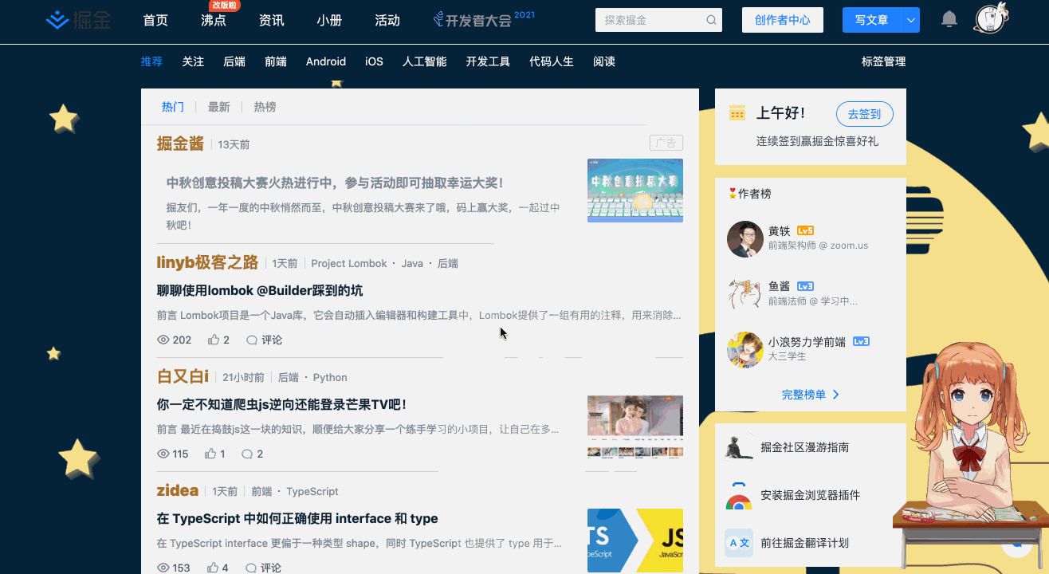Open author zidea profile
Screen dimensions: 1049x574
pos(178,490)
